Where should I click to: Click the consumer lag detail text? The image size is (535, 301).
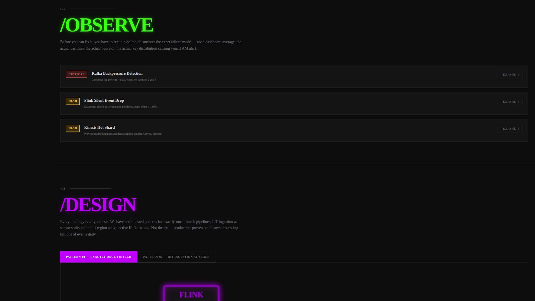(123, 79)
